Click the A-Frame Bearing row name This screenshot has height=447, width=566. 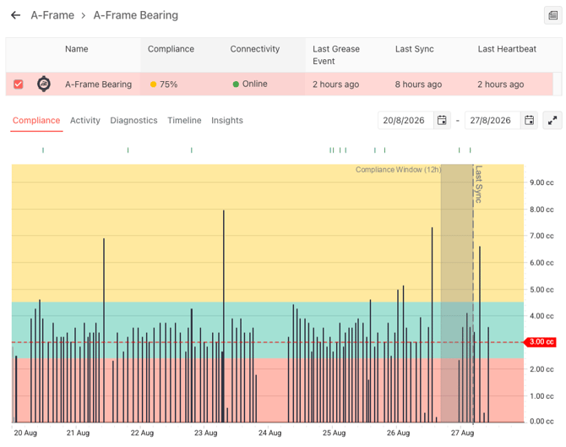98,84
